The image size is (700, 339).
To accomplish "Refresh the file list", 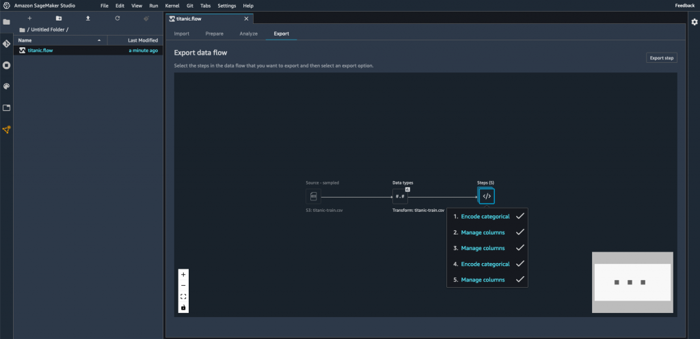I will tap(118, 18).
